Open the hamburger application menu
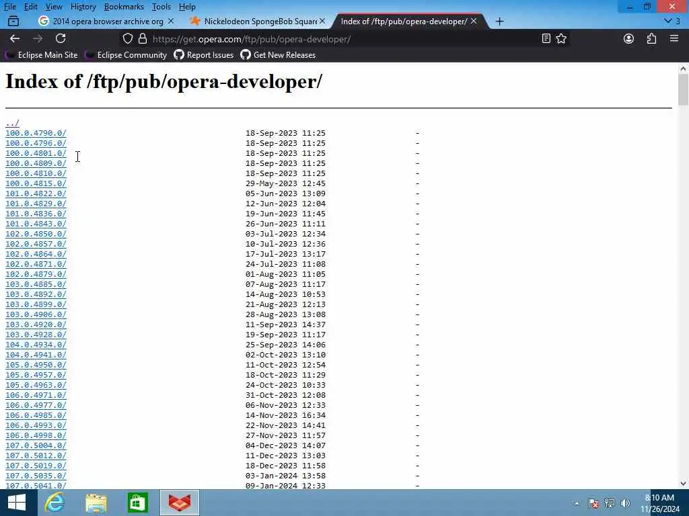Screen dimensions: 689x516 pos(674,38)
